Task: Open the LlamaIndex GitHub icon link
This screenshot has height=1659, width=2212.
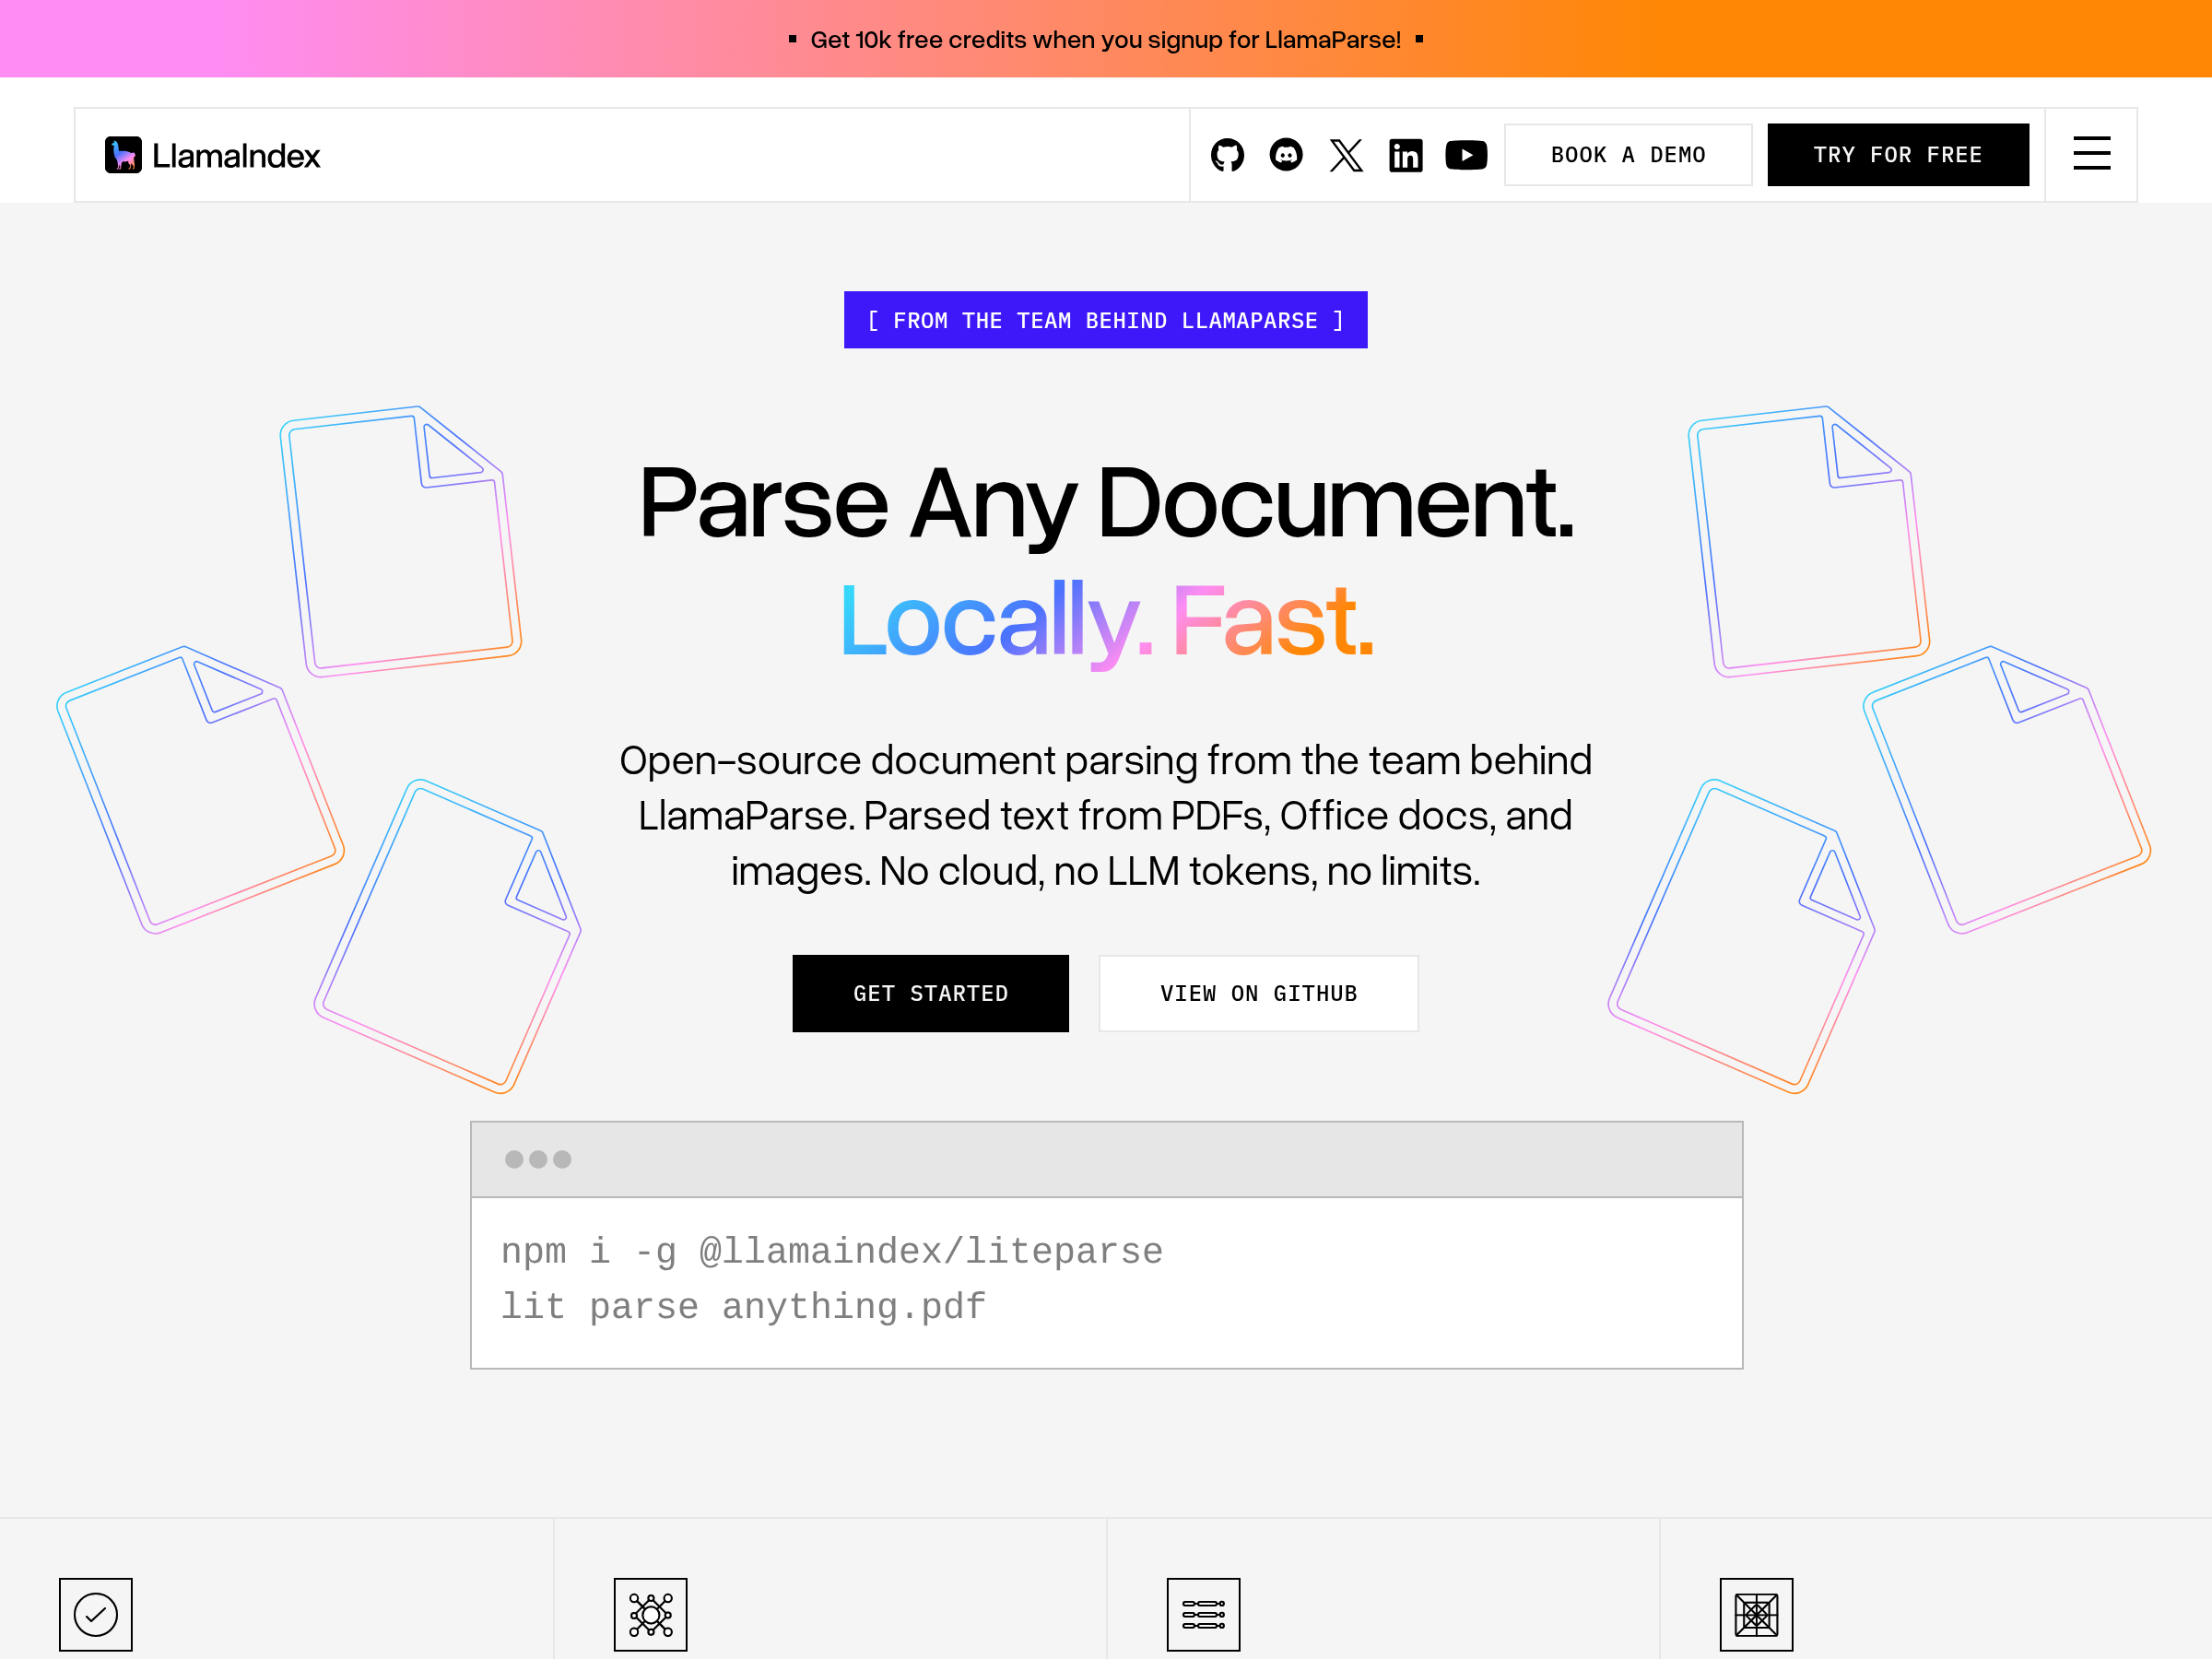Action: [x=1227, y=155]
